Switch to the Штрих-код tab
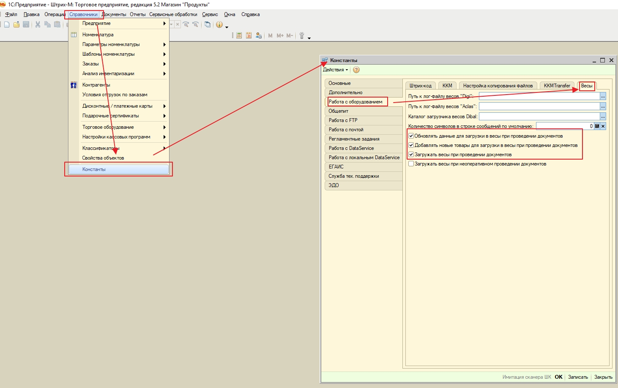Image resolution: width=618 pixels, height=388 pixels. [x=420, y=86]
